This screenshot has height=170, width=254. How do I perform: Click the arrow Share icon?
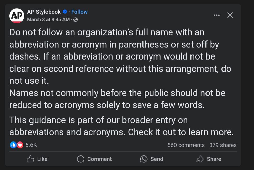tap(200, 159)
